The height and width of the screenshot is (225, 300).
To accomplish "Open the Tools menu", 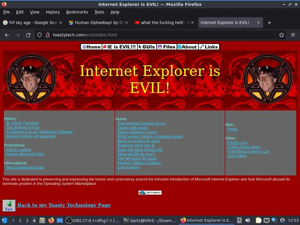I will [x=99, y=12].
